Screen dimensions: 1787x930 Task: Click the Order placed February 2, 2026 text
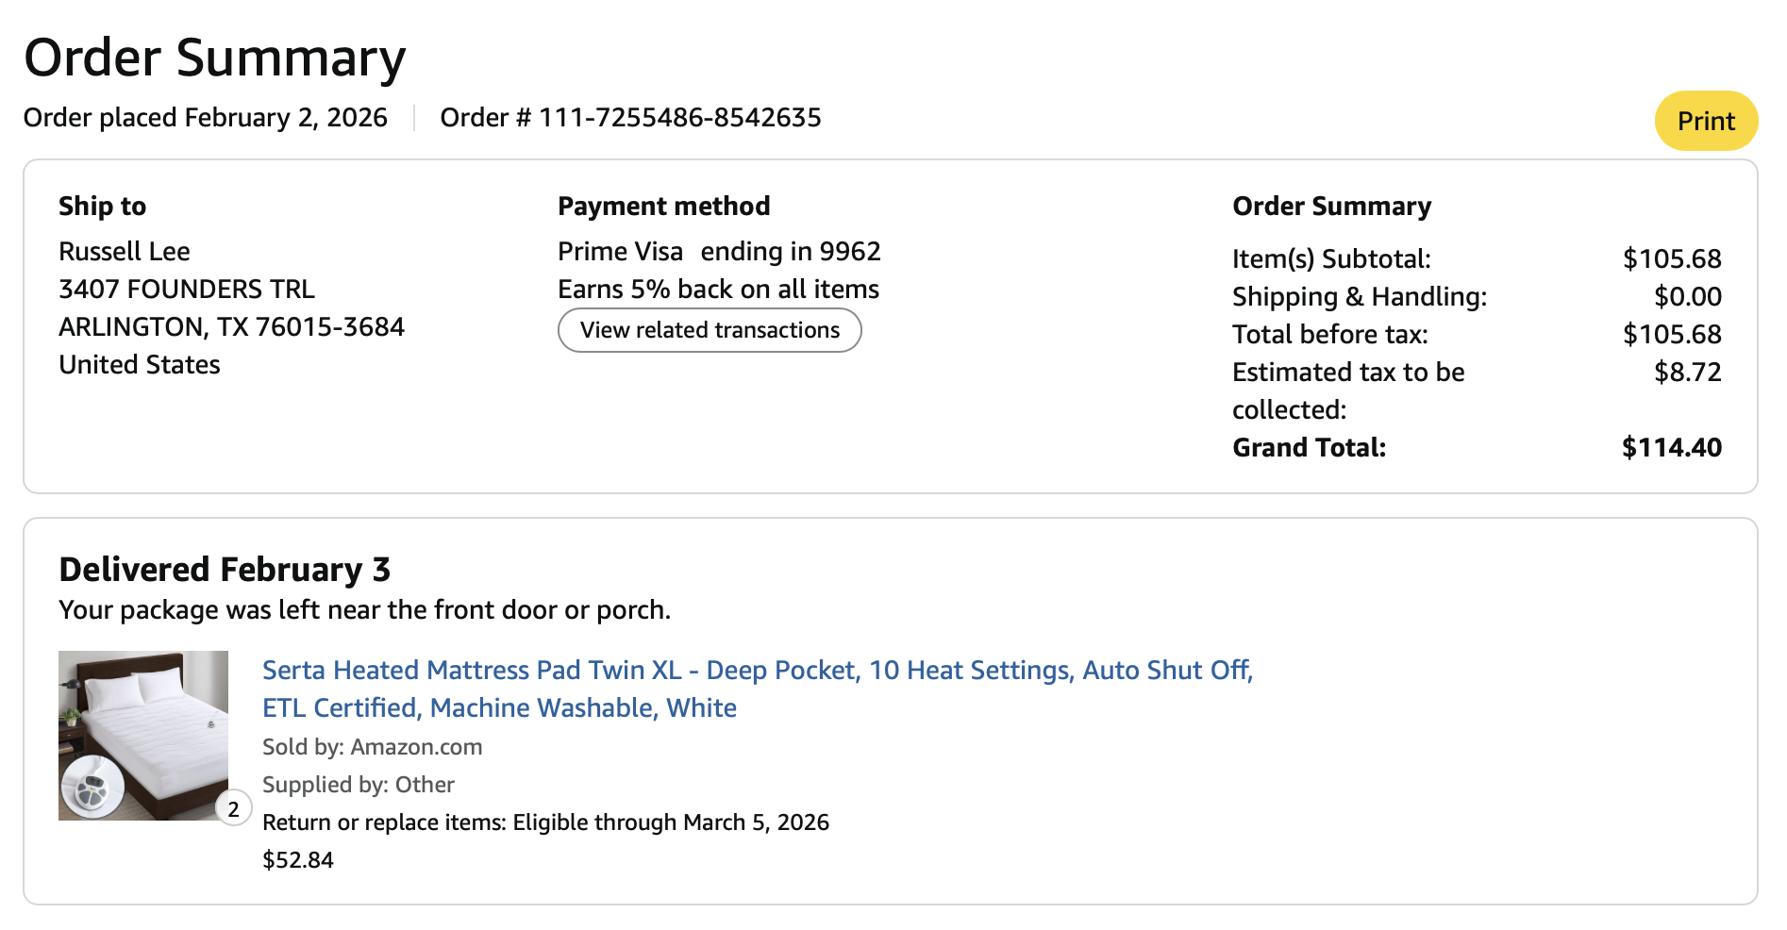pos(206,117)
